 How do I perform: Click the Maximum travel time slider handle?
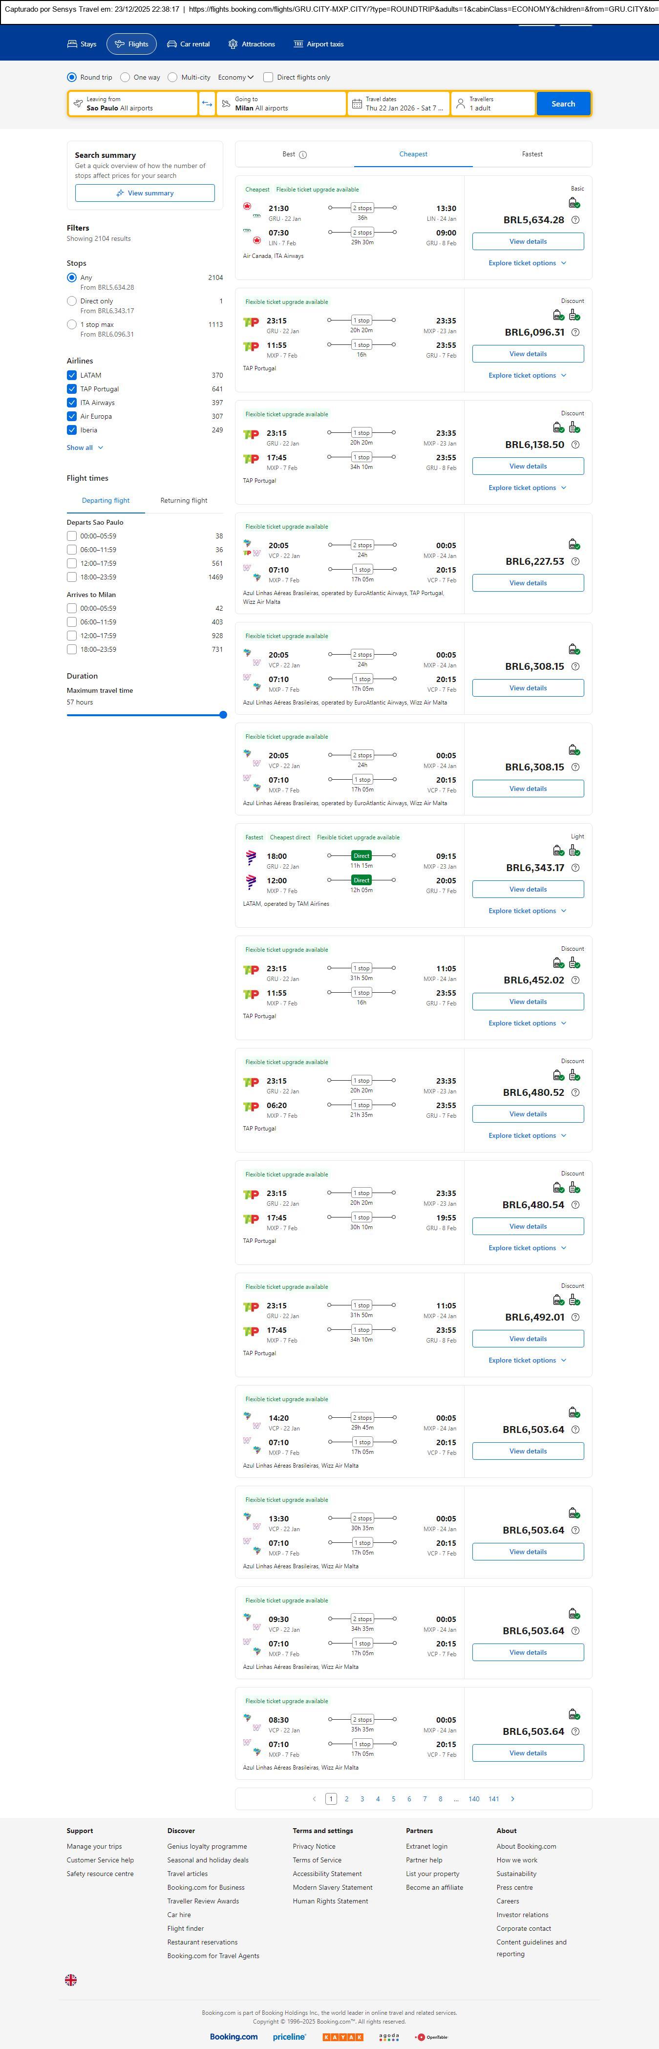tap(223, 715)
